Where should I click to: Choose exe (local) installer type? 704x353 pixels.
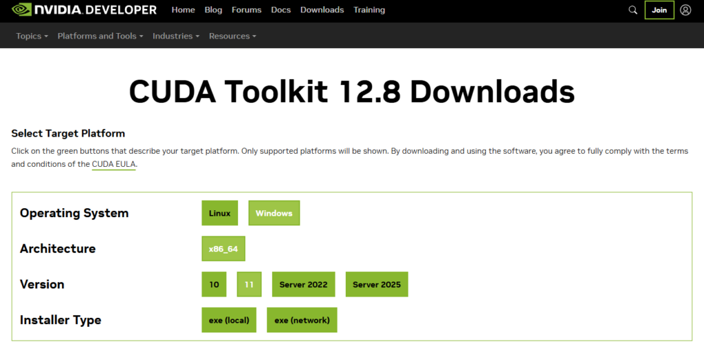click(229, 320)
